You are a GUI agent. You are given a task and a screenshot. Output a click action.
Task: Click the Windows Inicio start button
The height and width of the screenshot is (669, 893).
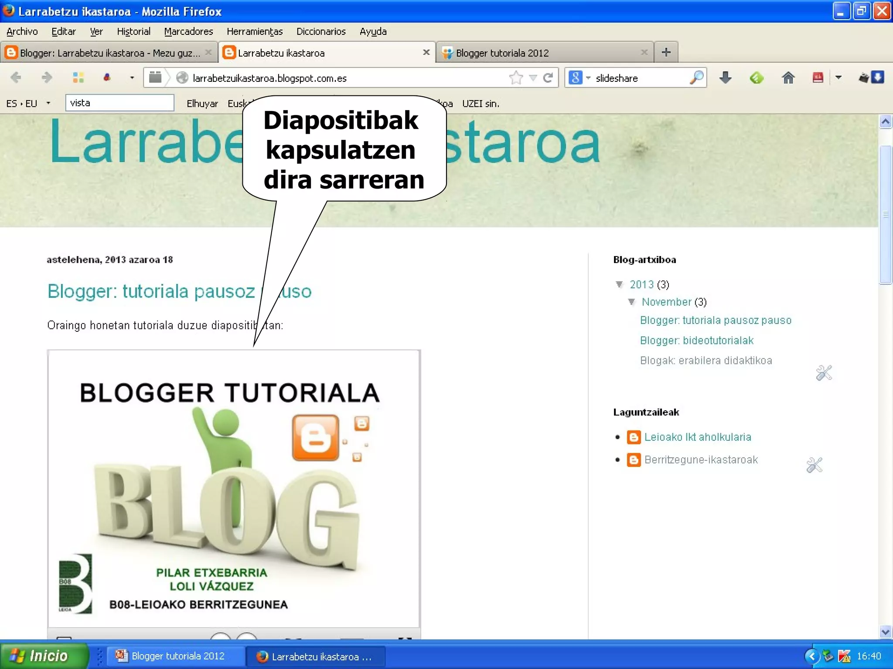(44, 656)
